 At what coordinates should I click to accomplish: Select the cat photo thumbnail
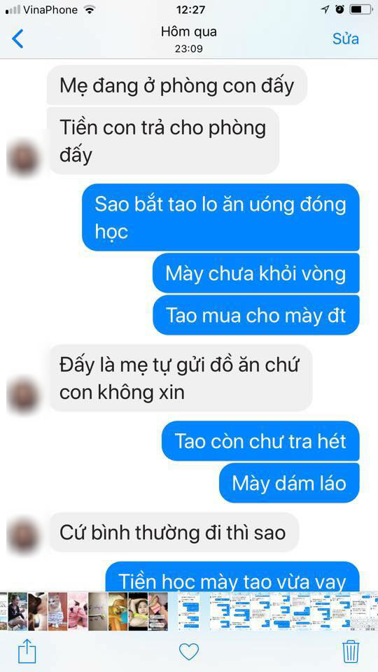pyautogui.click(x=58, y=612)
